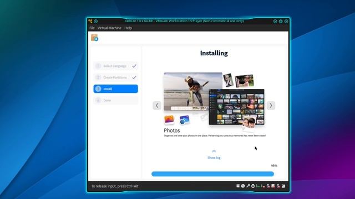The image size is (355, 199).
Task: Click the Show log link
Action: pyautogui.click(x=214, y=158)
